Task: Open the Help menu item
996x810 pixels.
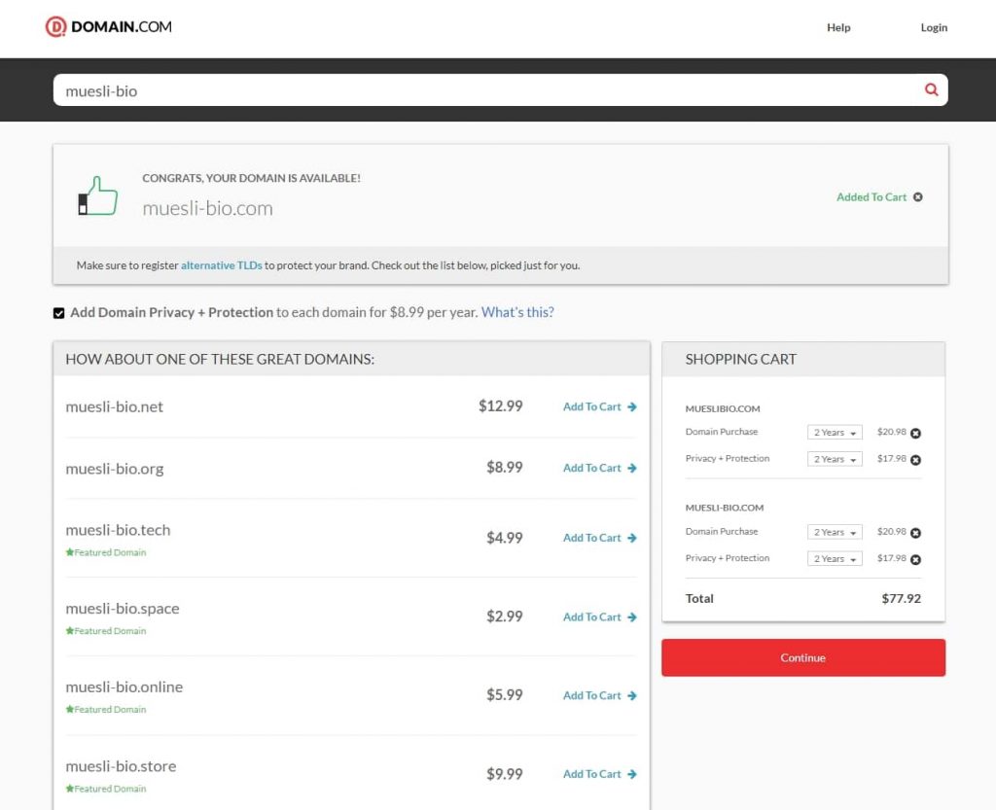Action: (x=838, y=28)
